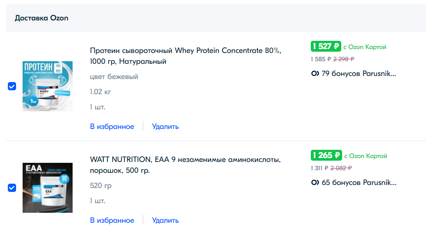Open the EAA amino acids product thumbnail
Viewport: 426px width, 231px height.
pos(47,188)
